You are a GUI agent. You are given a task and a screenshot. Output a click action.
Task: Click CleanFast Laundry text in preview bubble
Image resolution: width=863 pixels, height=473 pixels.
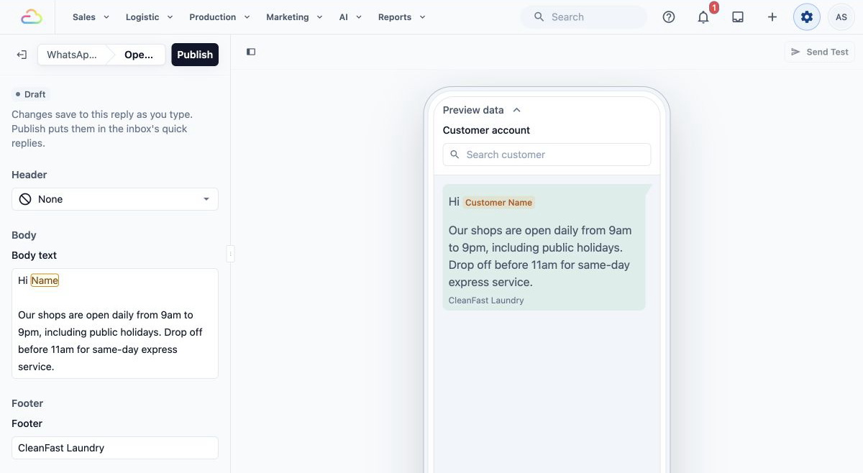point(486,300)
